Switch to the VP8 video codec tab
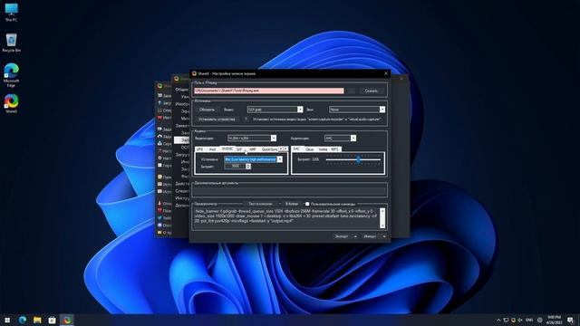Image resolution: width=580 pixels, height=326 pixels. (199, 149)
